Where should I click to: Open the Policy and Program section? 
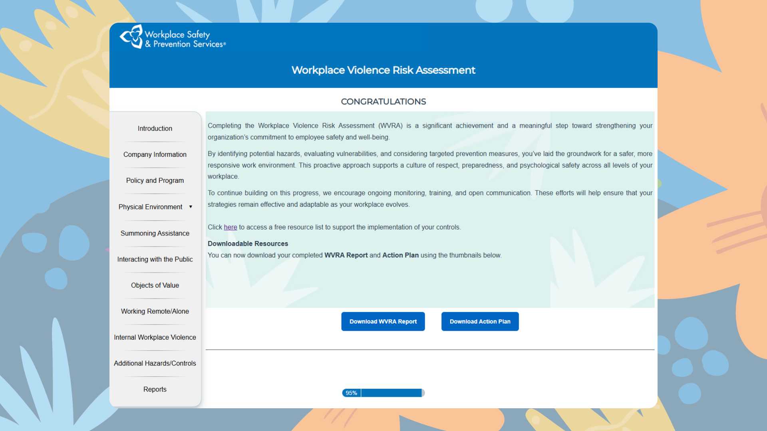tap(155, 180)
